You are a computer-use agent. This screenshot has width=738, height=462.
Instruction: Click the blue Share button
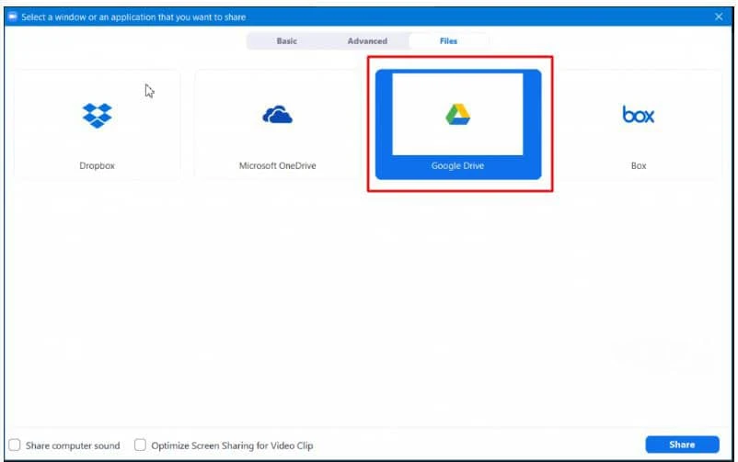[682, 445]
